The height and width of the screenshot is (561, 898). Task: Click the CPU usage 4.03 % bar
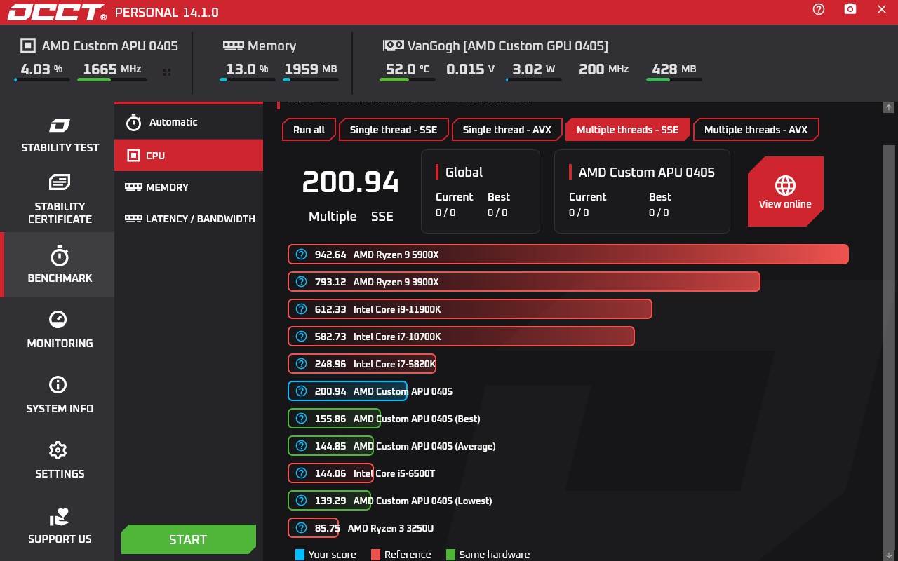tap(42, 80)
